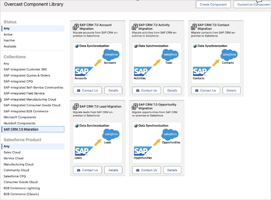Select SAP CRM 7.0 Migration collection

[33, 129]
